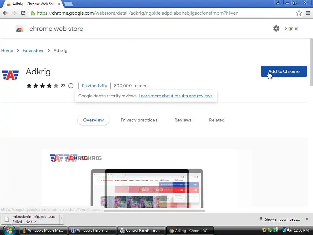313x235 pixels.
Task: Reload the page with the refresh icon
Action: (23, 13)
